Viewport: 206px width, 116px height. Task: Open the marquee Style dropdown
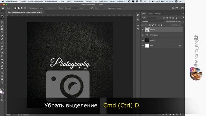(x=71, y=8)
